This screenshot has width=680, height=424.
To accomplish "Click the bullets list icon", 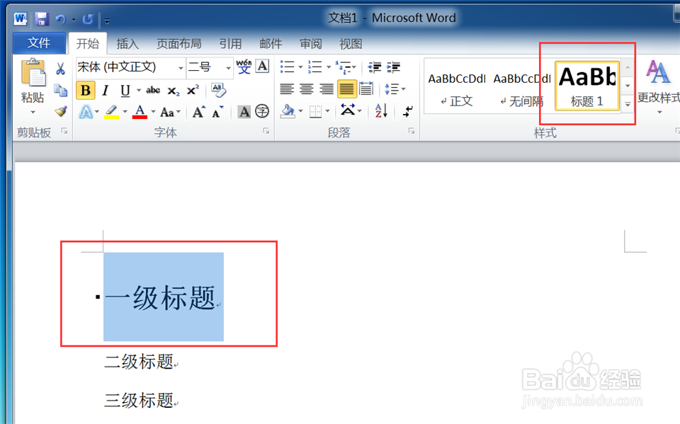I will pyautogui.click(x=287, y=67).
